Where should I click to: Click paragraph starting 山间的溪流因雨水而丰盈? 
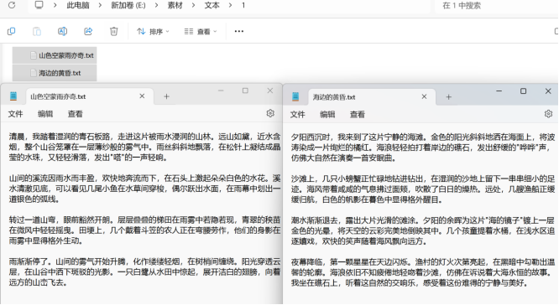[x=144, y=189]
